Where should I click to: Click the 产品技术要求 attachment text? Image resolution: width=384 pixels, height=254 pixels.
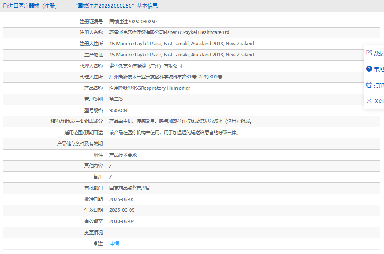(x=123, y=155)
